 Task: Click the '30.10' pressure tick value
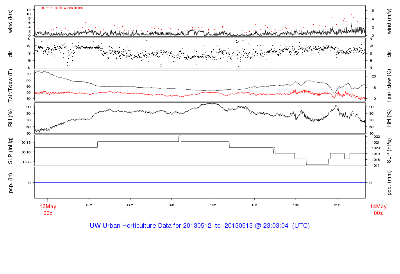coord(26,152)
